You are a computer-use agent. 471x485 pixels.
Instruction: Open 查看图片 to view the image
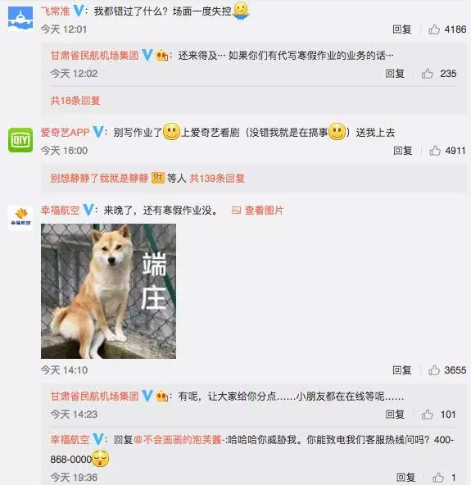257,211
